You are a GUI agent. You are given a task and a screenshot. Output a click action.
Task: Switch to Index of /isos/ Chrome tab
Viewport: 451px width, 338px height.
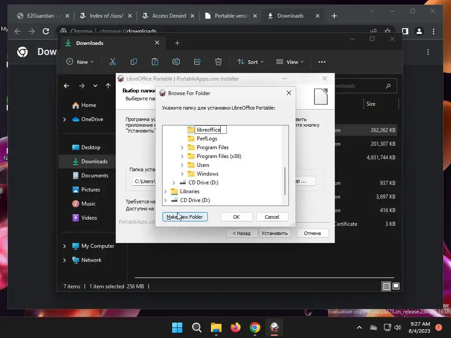(106, 16)
